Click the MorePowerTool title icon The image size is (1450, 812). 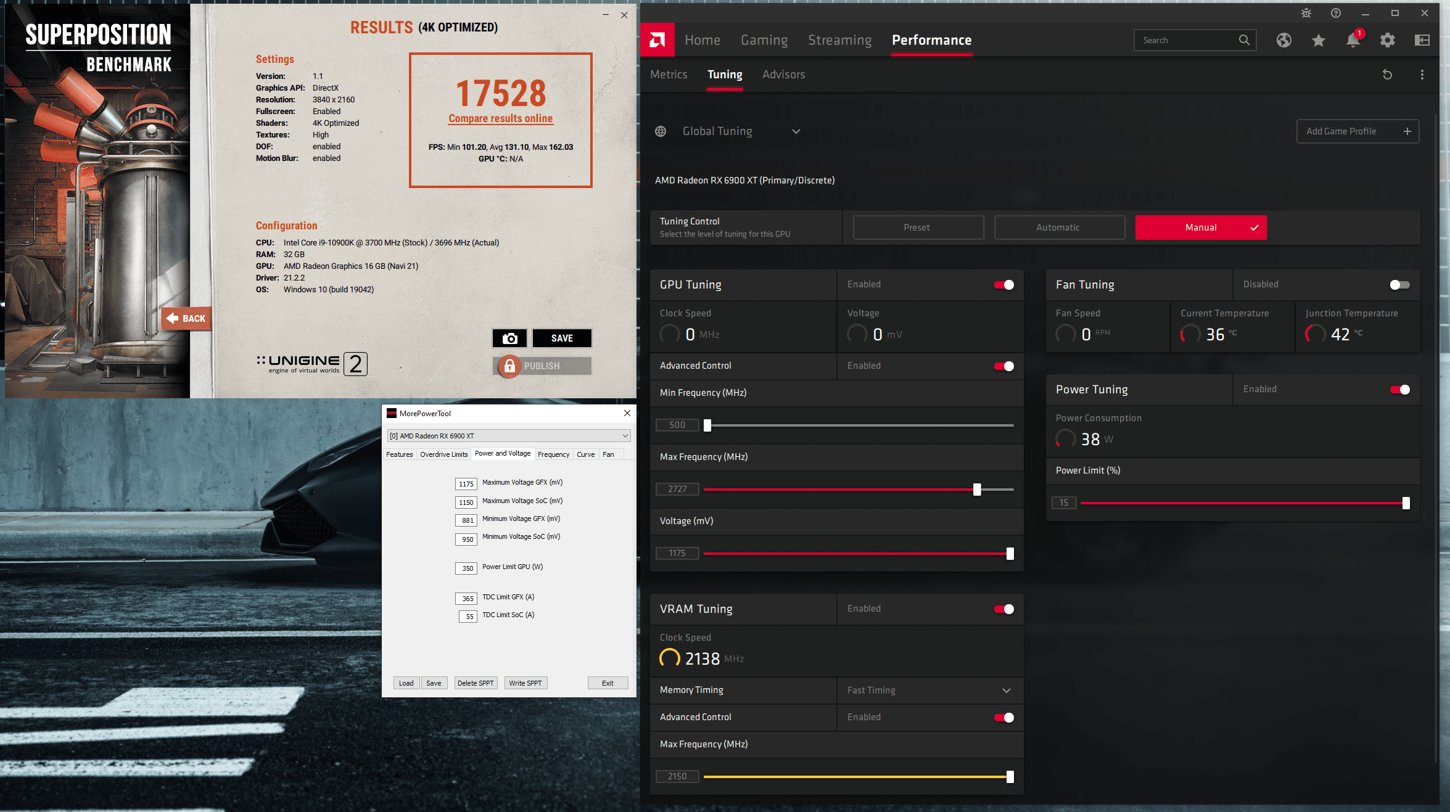(392, 413)
